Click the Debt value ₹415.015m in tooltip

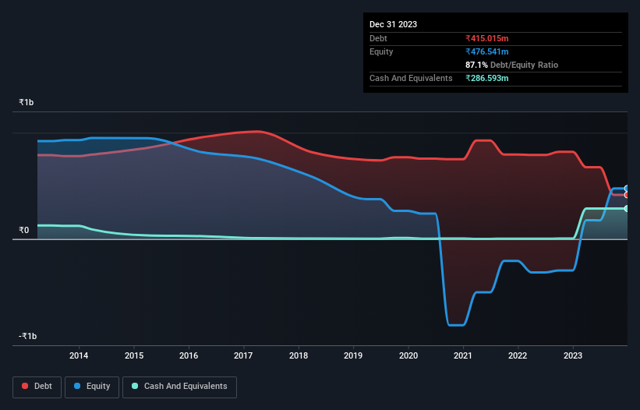pos(487,38)
